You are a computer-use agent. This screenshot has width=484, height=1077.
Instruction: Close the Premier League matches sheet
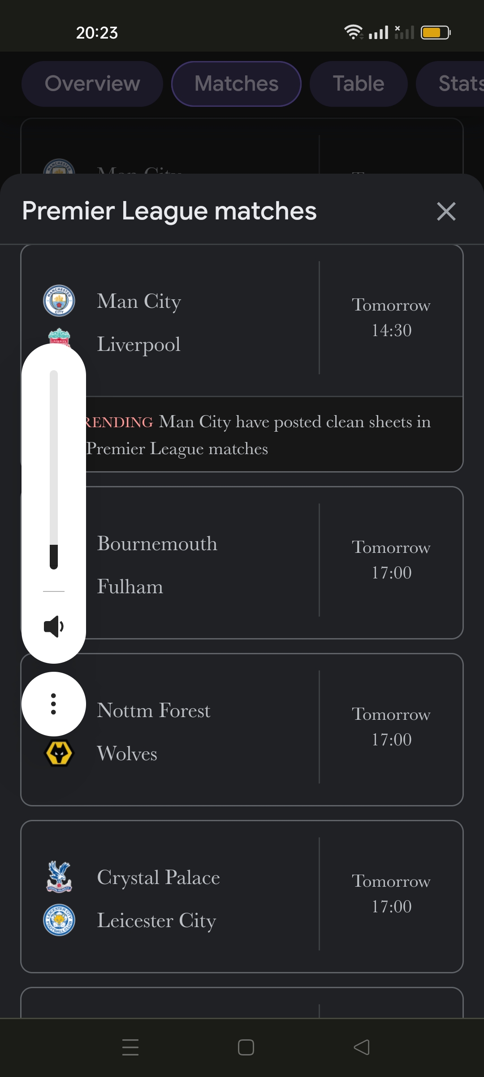pos(446,211)
